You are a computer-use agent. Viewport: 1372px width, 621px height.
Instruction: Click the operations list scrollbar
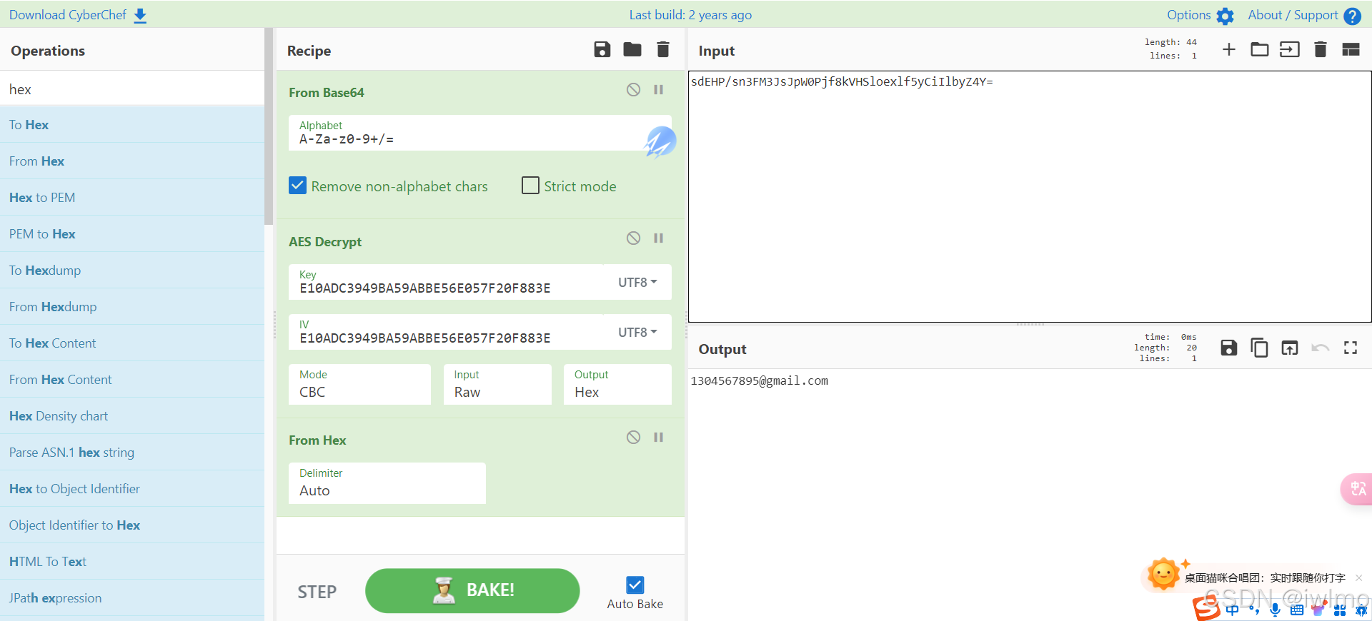pyautogui.click(x=269, y=126)
